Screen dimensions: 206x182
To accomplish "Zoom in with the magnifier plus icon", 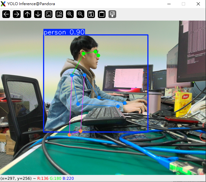I will tap(70, 14).
